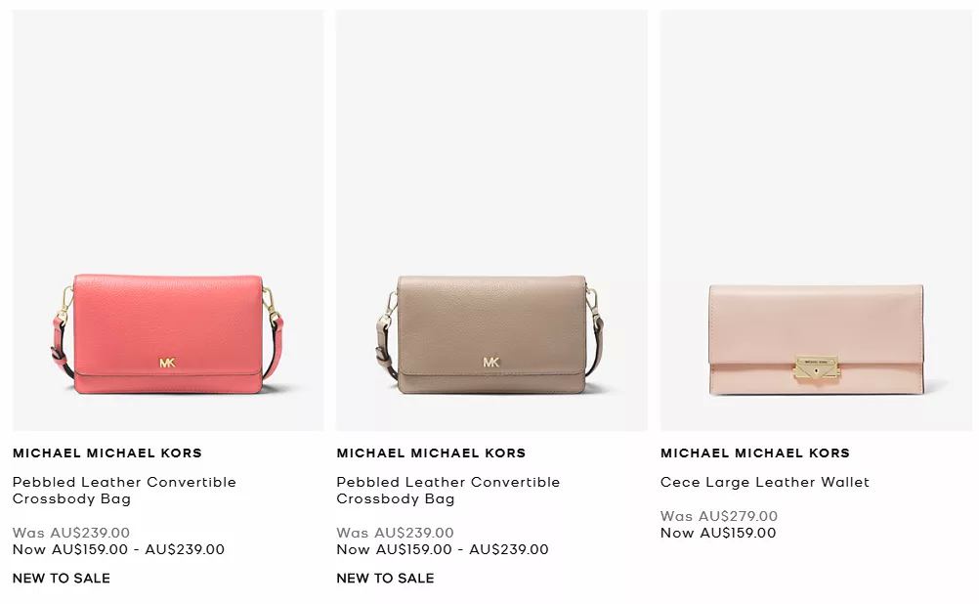Open the pink crossbody bag image
Screen dimensions: 979x604
point(168,220)
